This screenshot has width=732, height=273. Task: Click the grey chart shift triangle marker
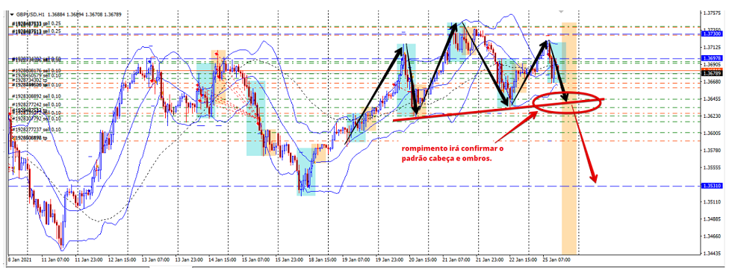(562, 10)
